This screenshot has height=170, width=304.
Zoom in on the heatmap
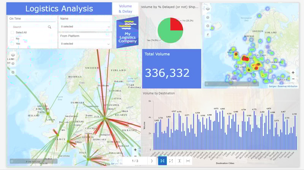[293, 72]
